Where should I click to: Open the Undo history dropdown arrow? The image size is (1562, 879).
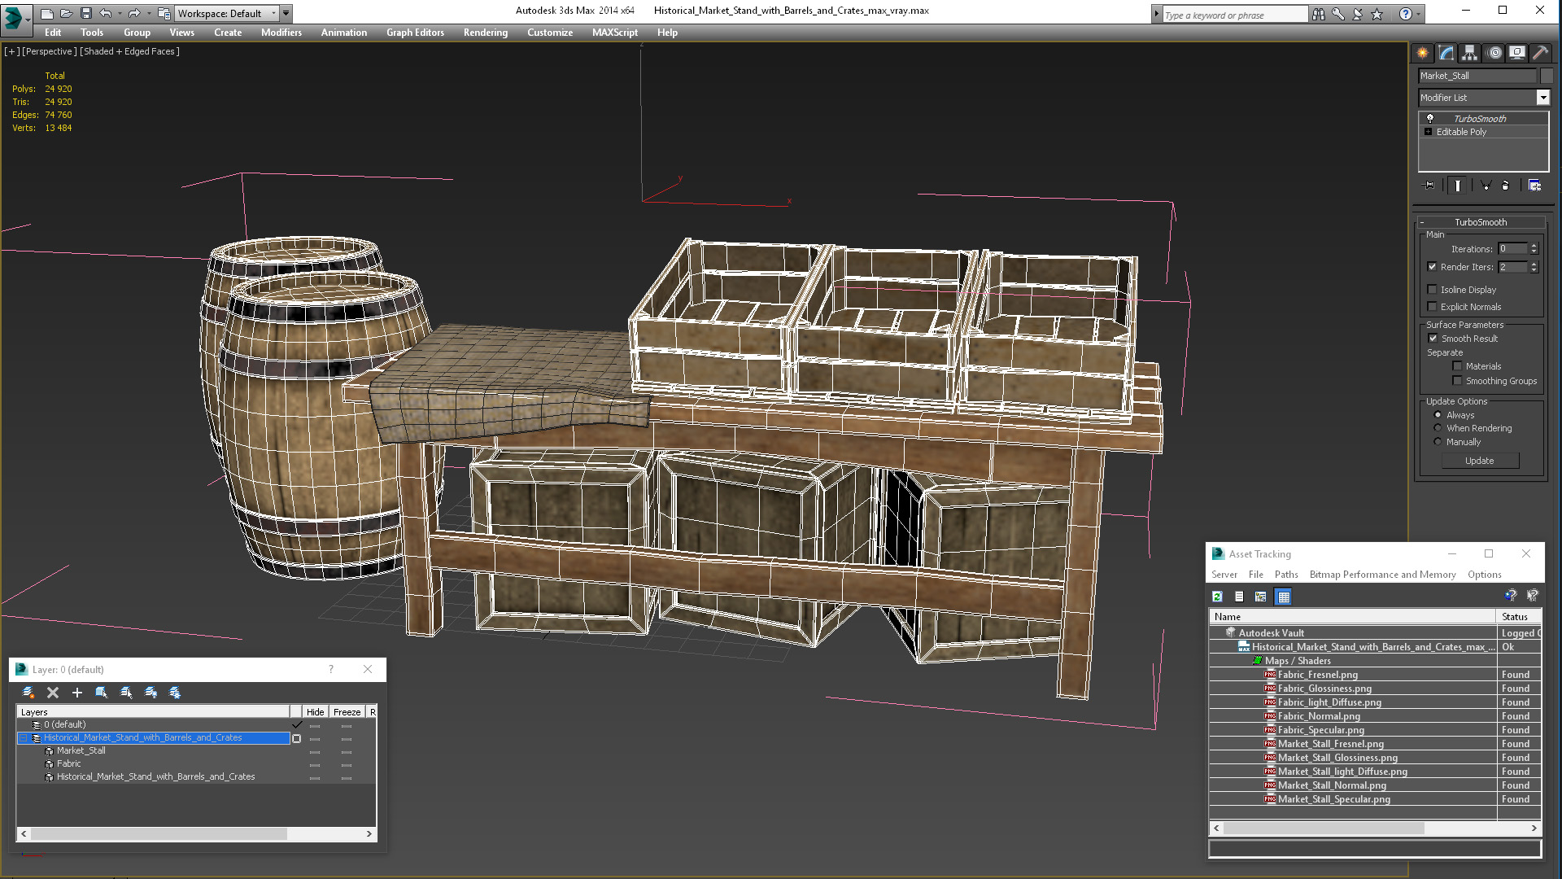tap(120, 13)
